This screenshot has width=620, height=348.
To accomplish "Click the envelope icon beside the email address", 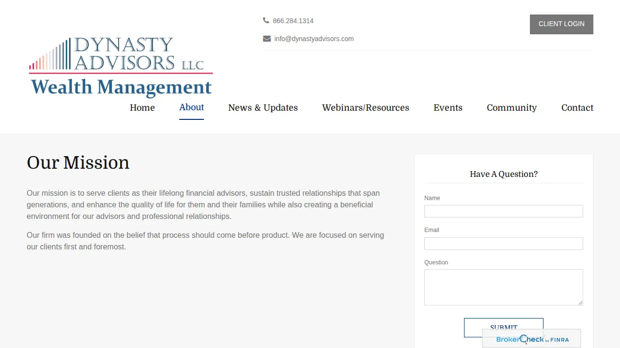I will (x=267, y=39).
